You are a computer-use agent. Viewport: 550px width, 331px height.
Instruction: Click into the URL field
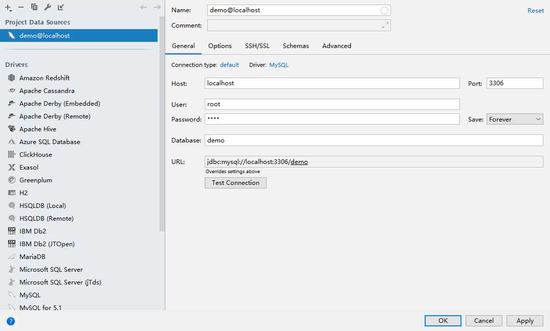374,162
